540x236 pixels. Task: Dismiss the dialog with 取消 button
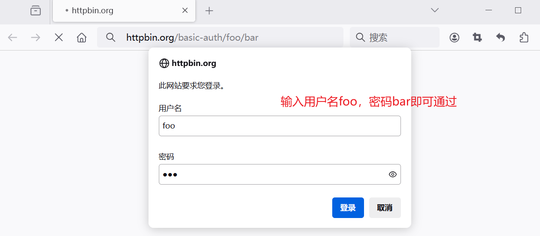[385, 208]
